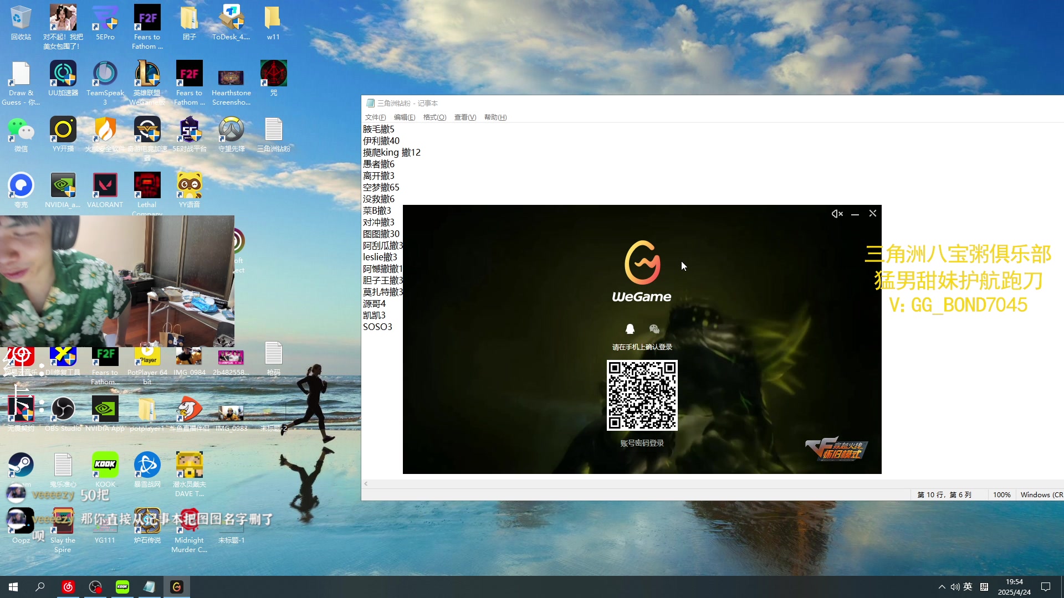1064x598 pixels.
Task: Switch to Notepad taskbar icon
Action: [x=150, y=587]
